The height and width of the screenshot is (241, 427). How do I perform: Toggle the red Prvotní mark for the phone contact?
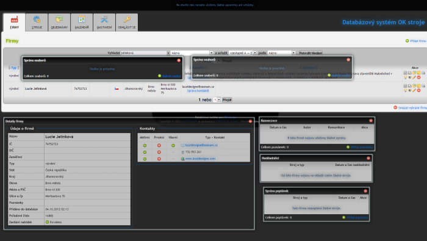pos(159,152)
